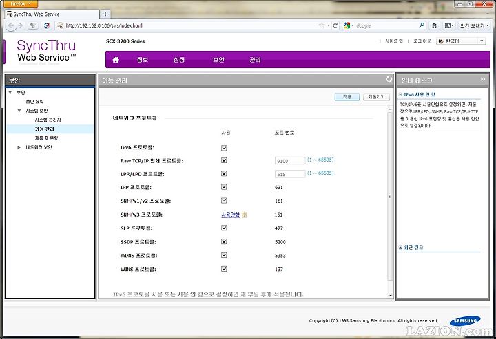Collapse the 시스템 보안 tree node arrow
Screen dimensions: 496x339
pyautogui.click(x=19, y=111)
